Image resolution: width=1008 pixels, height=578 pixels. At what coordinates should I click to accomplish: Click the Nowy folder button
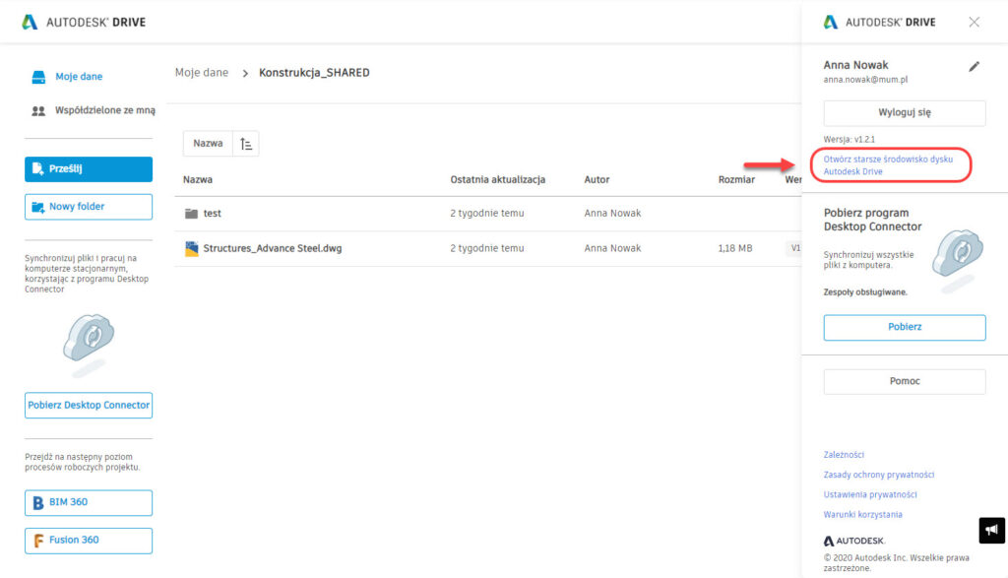coord(89,207)
